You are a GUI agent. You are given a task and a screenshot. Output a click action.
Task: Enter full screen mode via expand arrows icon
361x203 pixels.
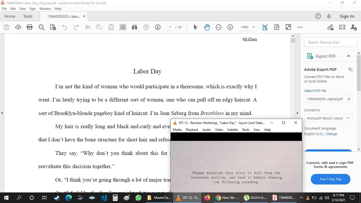click(x=288, y=27)
